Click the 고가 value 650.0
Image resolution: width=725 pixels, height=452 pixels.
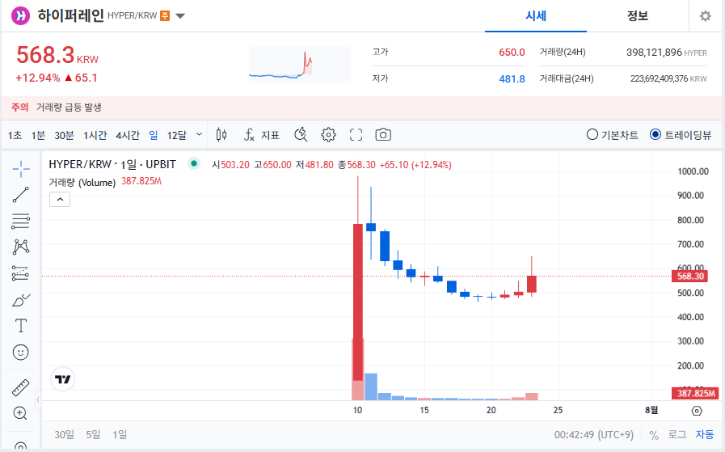[512, 53]
